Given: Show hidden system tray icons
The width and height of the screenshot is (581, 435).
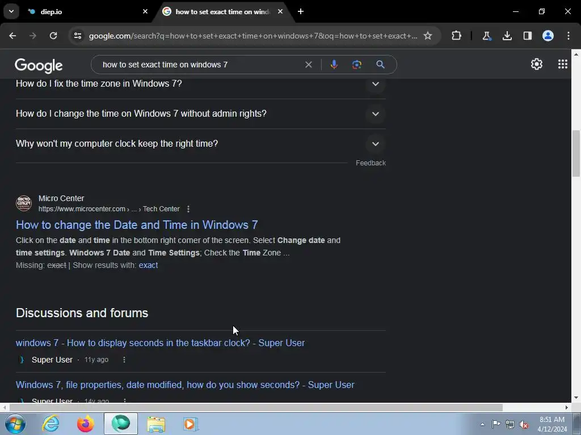Looking at the screenshot, I should [x=482, y=424].
